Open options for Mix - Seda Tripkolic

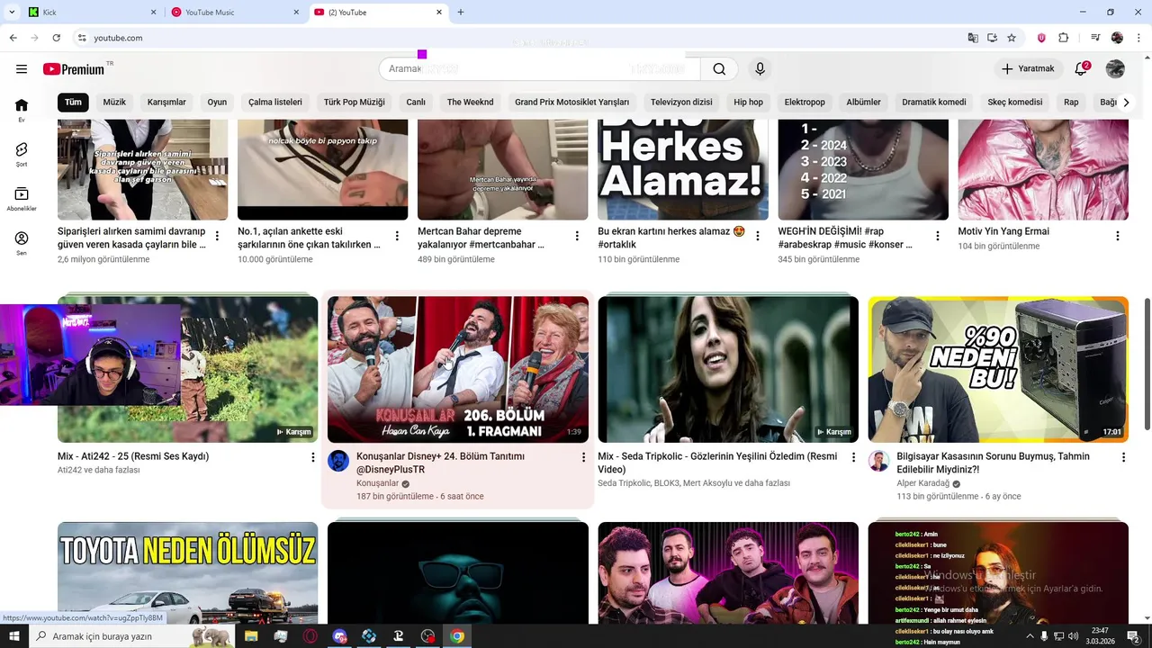pos(854,457)
